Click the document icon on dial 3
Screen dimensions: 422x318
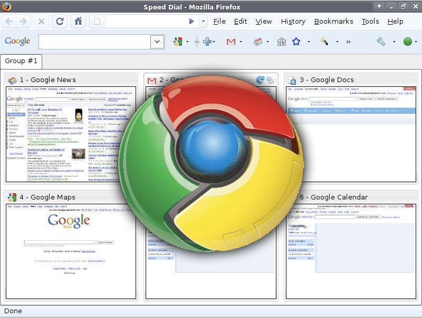[x=292, y=80]
